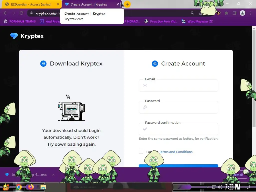Click Try downloading again link
Screen dimensions: 256x192
point(71,144)
